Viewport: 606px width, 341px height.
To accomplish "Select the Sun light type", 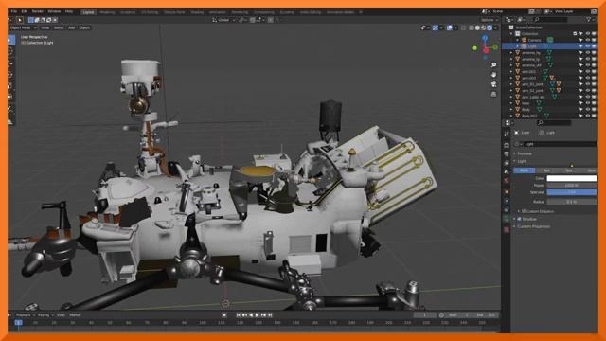I will click(x=546, y=170).
